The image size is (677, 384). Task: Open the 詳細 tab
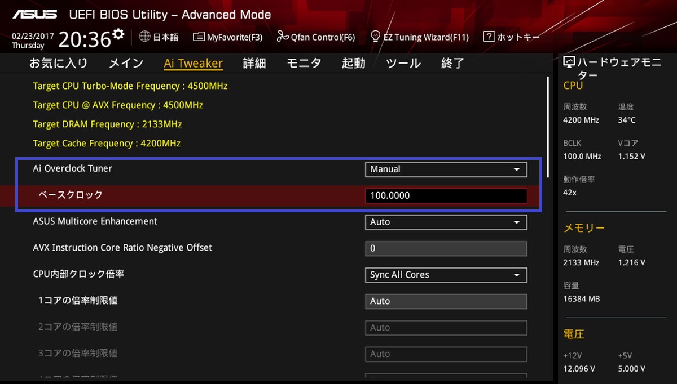coord(254,63)
